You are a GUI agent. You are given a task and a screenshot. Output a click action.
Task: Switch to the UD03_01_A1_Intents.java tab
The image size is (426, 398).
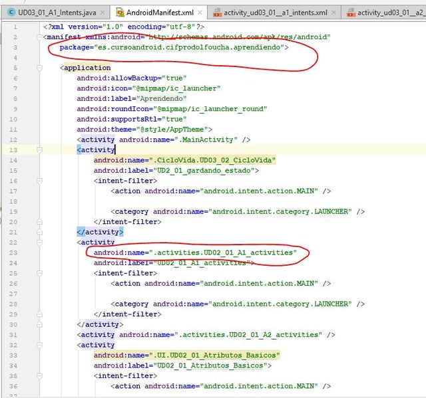pyautogui.click(x=57, y=13)
